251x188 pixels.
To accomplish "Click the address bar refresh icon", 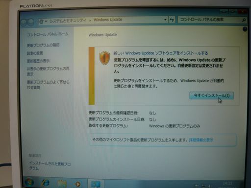I will pos(172,20).
